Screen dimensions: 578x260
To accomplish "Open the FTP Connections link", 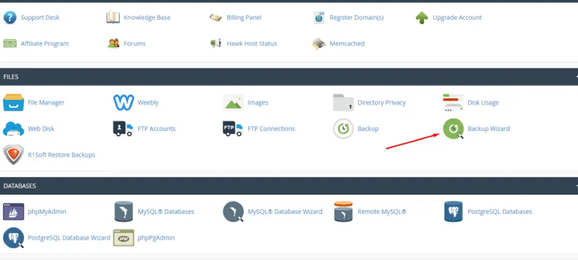I will click(x=272, y=129).
